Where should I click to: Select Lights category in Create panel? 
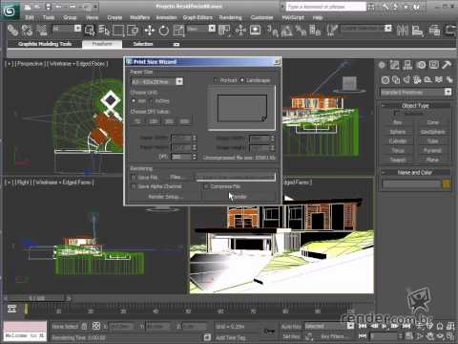pos(406,79)
